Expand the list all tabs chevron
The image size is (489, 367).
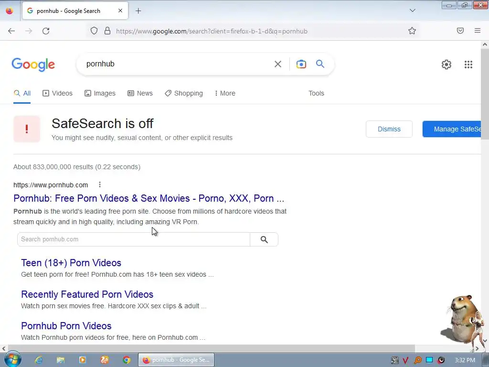[x=412, y=11]
